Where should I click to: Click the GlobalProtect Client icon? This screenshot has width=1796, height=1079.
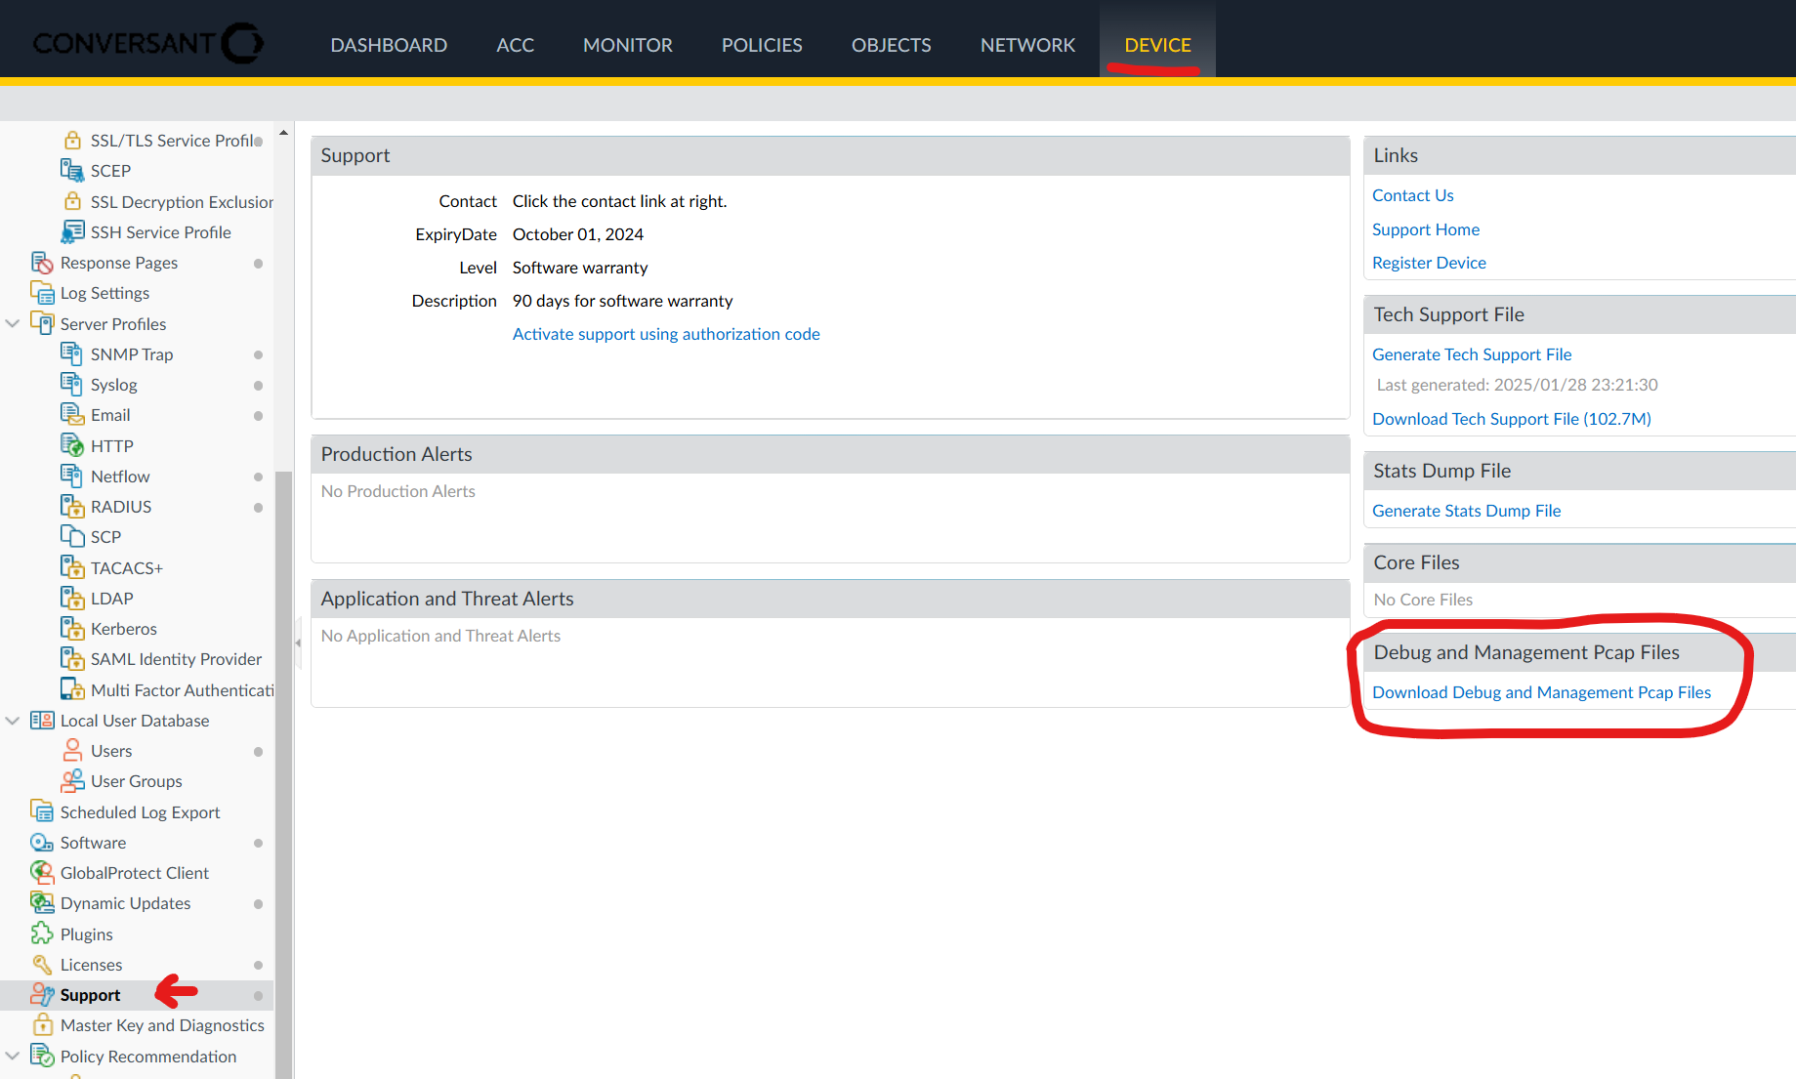pyautogui.click(x=41, y=872)
